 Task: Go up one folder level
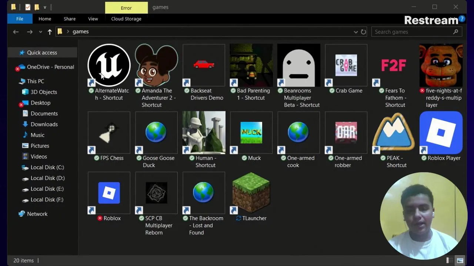pos(50,32)
